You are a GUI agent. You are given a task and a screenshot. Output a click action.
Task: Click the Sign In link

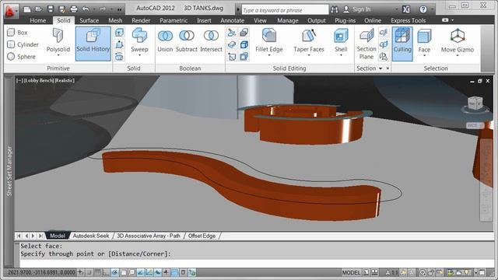(361, 9)
